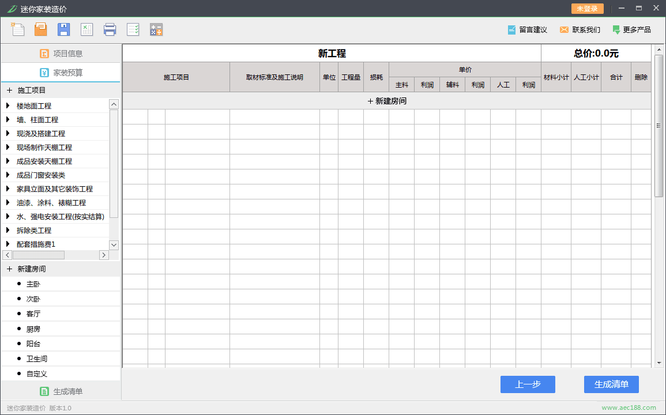Expand the 楼地面工程 tree node
Image resolution: width=666 pixels, height=415 pixels.
click(x=8, y=106)
